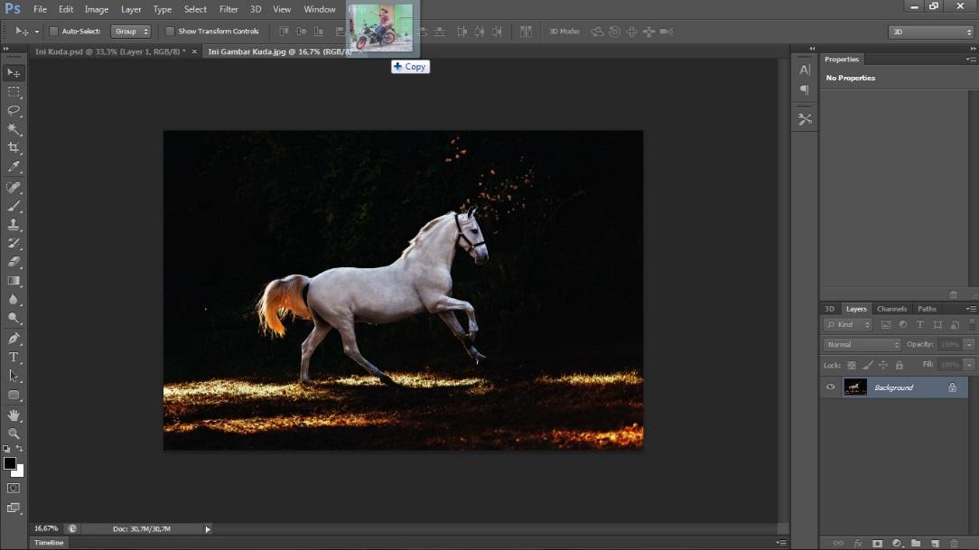Toggle lock position
The image size is (979, 550).
pos(883,365)
